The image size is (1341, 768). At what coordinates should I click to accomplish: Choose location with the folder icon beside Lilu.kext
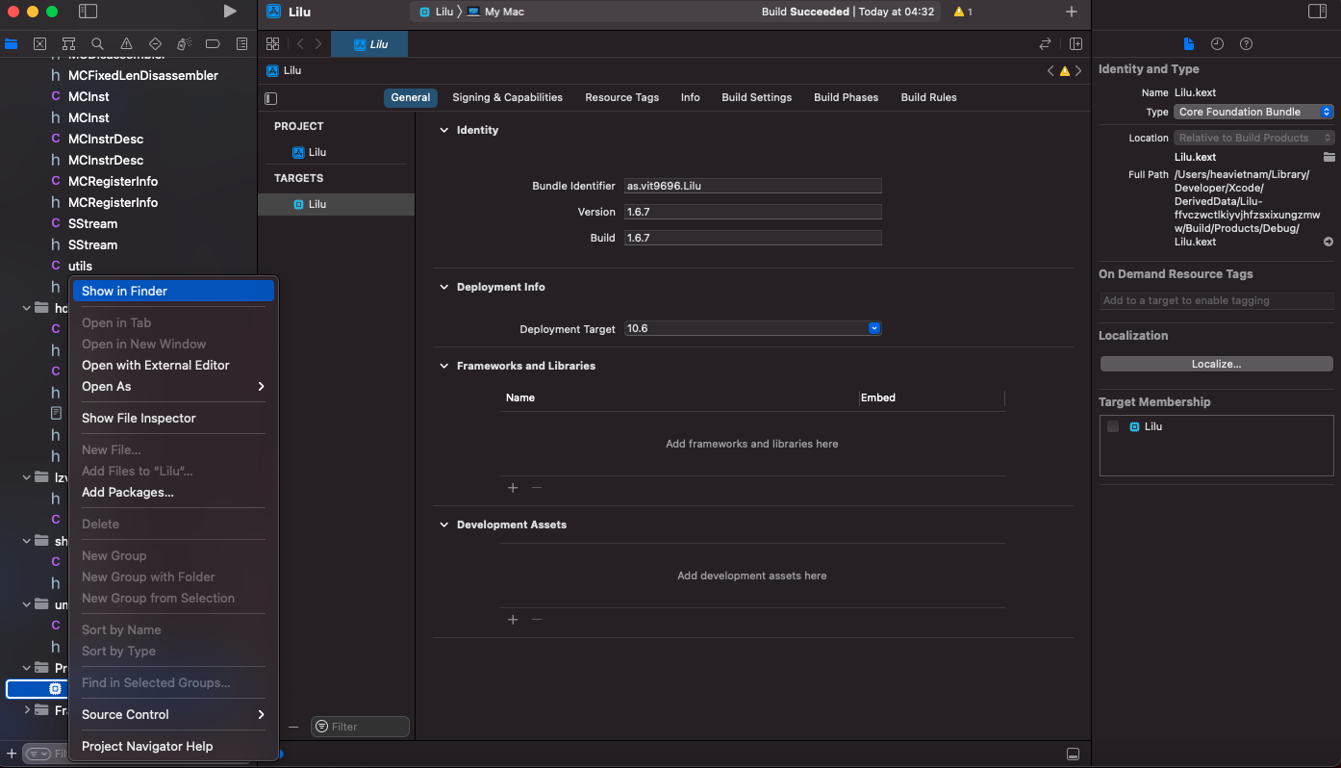click(1328, 157)
